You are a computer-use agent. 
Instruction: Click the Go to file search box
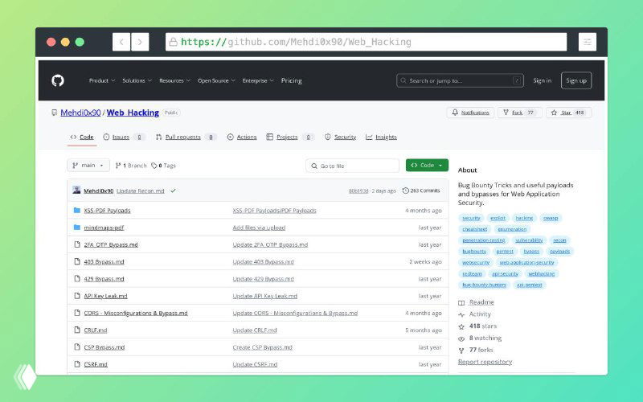click(352, 166)
